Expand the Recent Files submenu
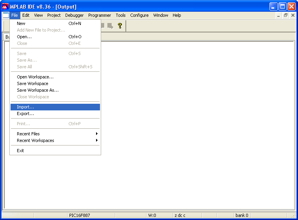The height and width of the screenshot is (220, 298). click(x=55, y=134)
